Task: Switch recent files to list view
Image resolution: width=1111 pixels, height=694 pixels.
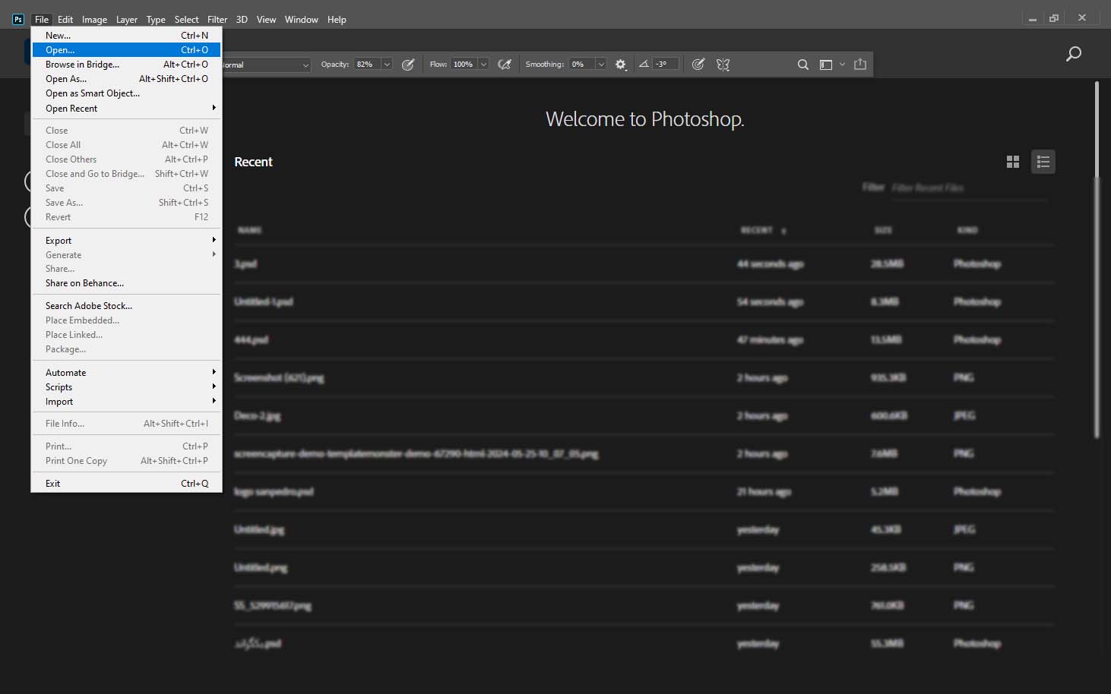Action: click(x=1043, y=162)
